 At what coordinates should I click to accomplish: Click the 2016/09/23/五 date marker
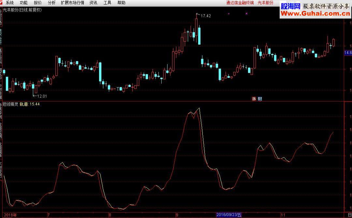click(229, 215)
